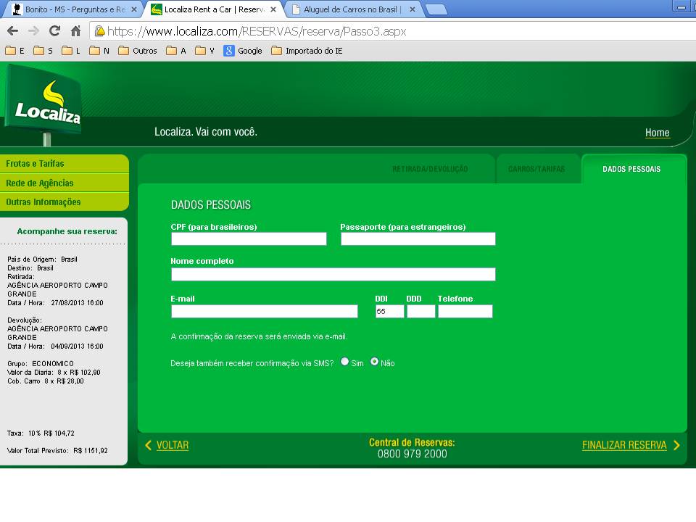Viewport: 696px width, 522px height.
Task: Select 'Não' for SMS confirmation
Action: coord(375,362)
